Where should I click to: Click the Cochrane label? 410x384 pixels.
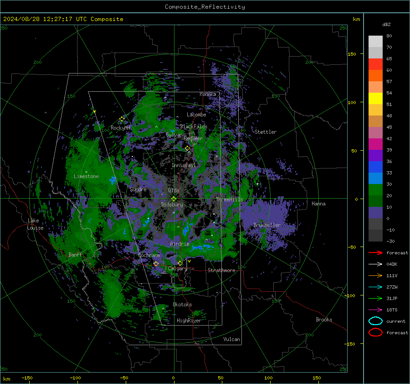(149, 255)
